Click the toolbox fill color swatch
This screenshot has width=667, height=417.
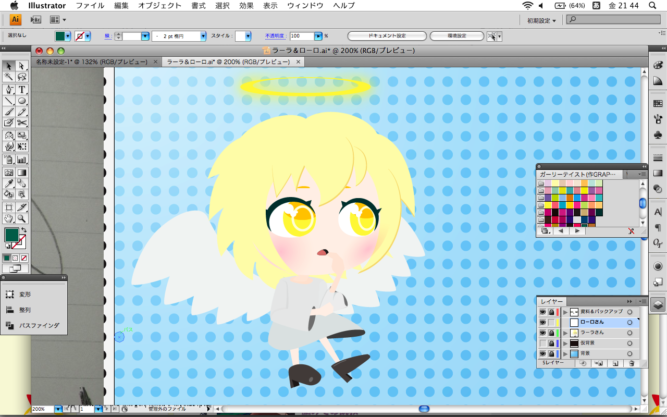(x=11, y=235)
